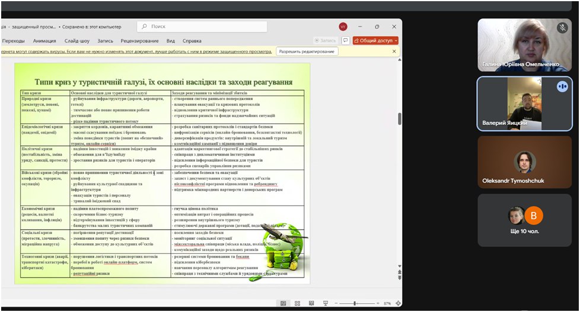Viewport: 580px width, 312px height.
Task: Start slide show from status bar
Action: click(326, 303)
